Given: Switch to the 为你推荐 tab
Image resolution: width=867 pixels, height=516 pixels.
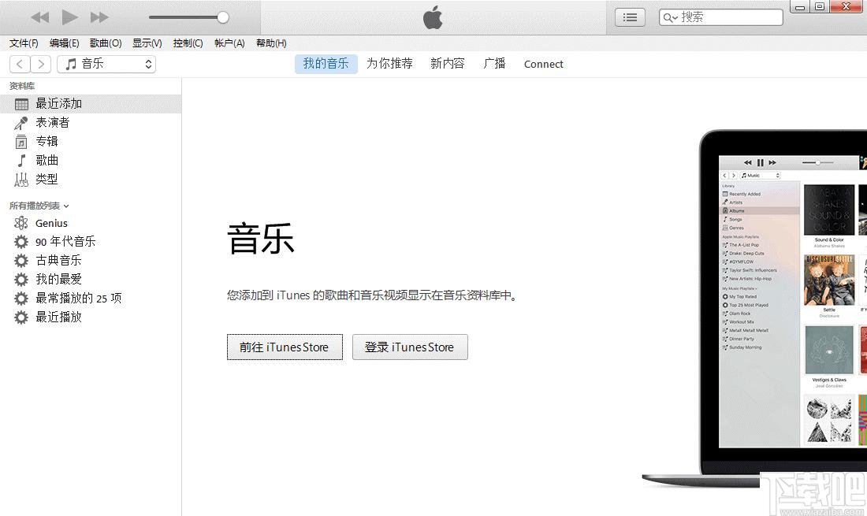Looking at the screenshot, I should pyautogui.click(x=389, y=64).
